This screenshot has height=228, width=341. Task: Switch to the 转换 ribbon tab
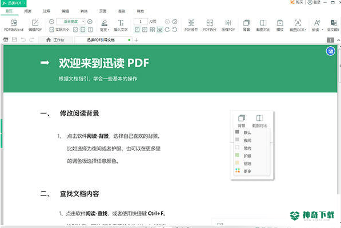click(x=84, y=11)
